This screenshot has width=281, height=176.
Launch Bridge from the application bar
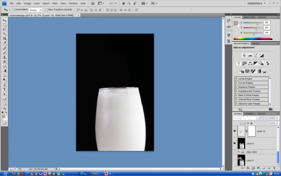(x=93, y=3)
